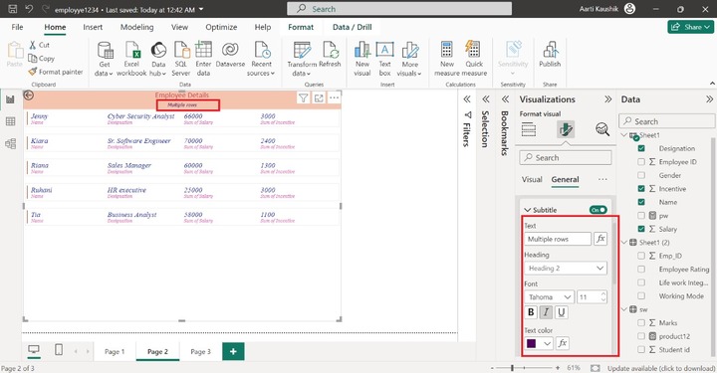The height and width of the screenshot is (373, 717).
Task: Enter Focus mode on the visual
Action: (319, 97)
